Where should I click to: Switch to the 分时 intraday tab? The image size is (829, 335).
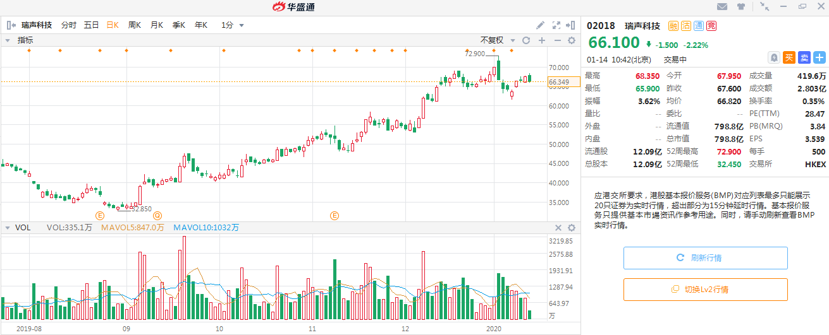(68, 25)
